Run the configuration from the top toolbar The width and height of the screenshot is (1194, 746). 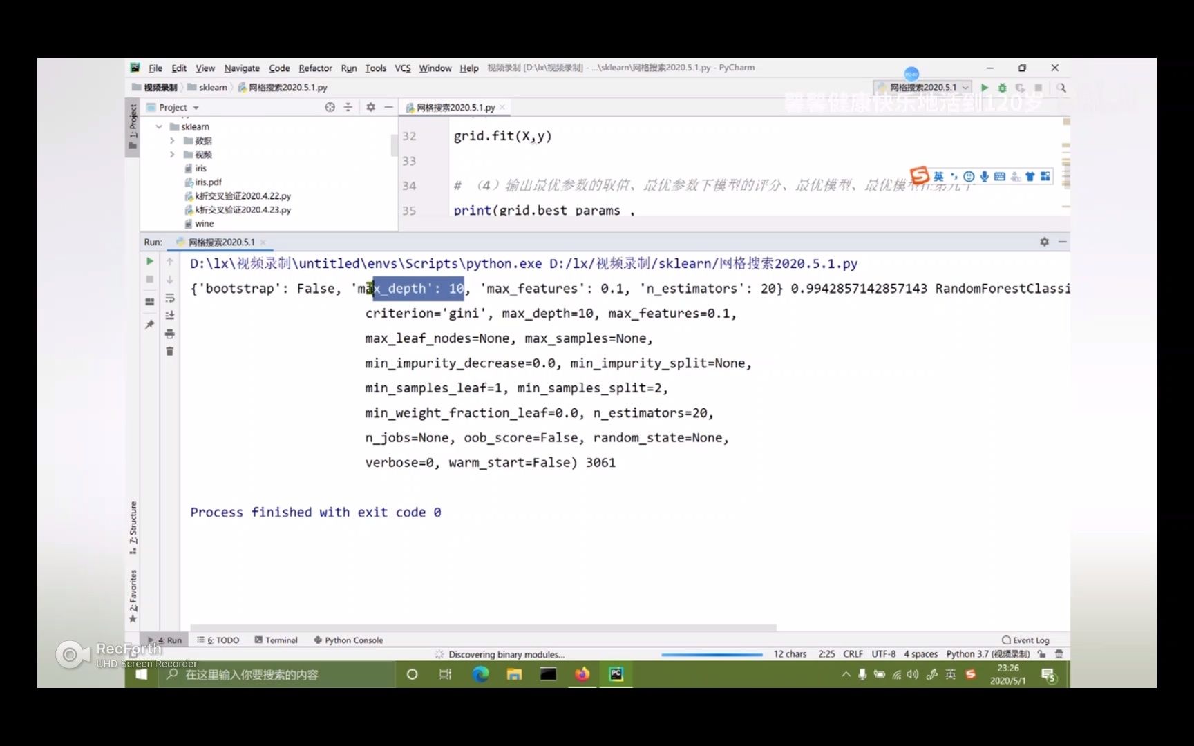tap(985, 88)
